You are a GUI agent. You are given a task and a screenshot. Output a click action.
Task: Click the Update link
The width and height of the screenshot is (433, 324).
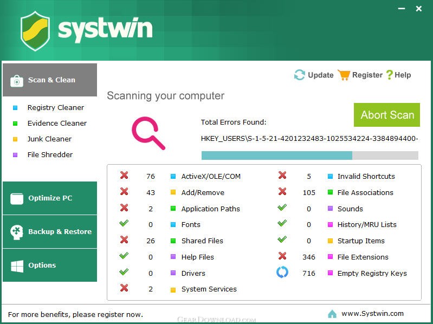(321, 75)
